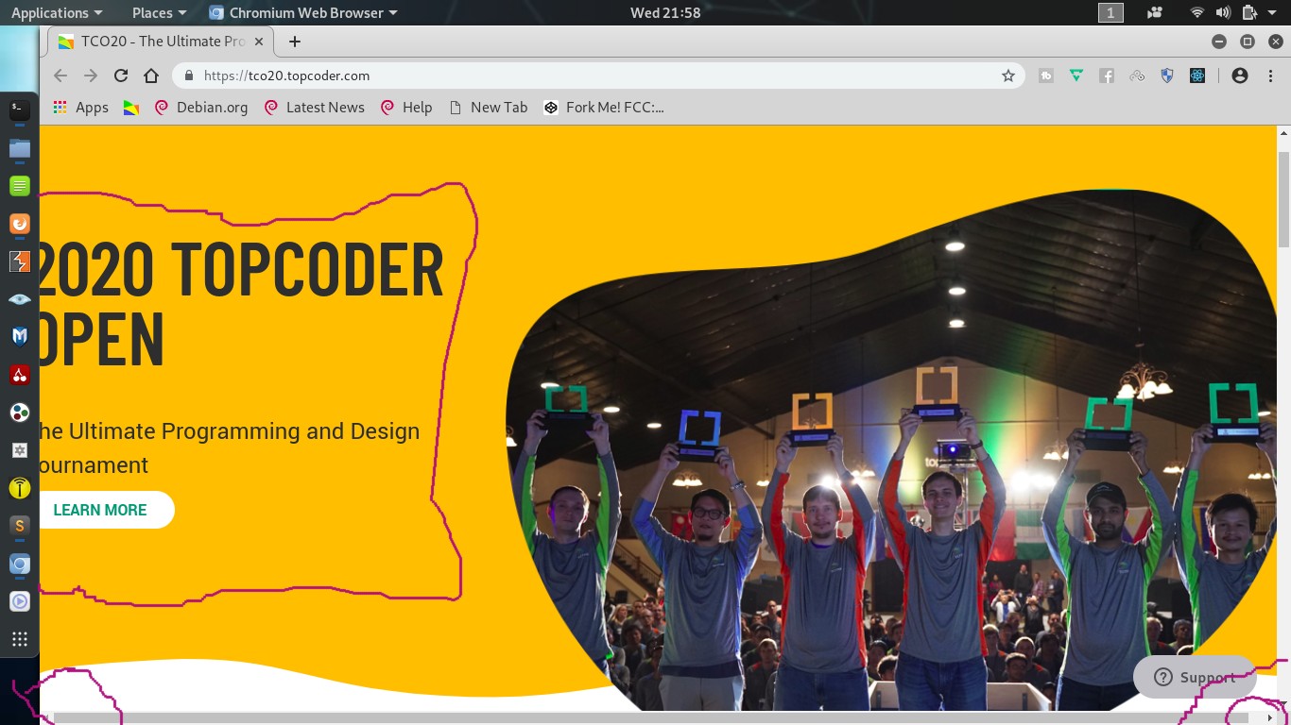Open a new tab with the plus button
The height and width of the screenshot is (725, 1291).
click(x=295, y=42)
